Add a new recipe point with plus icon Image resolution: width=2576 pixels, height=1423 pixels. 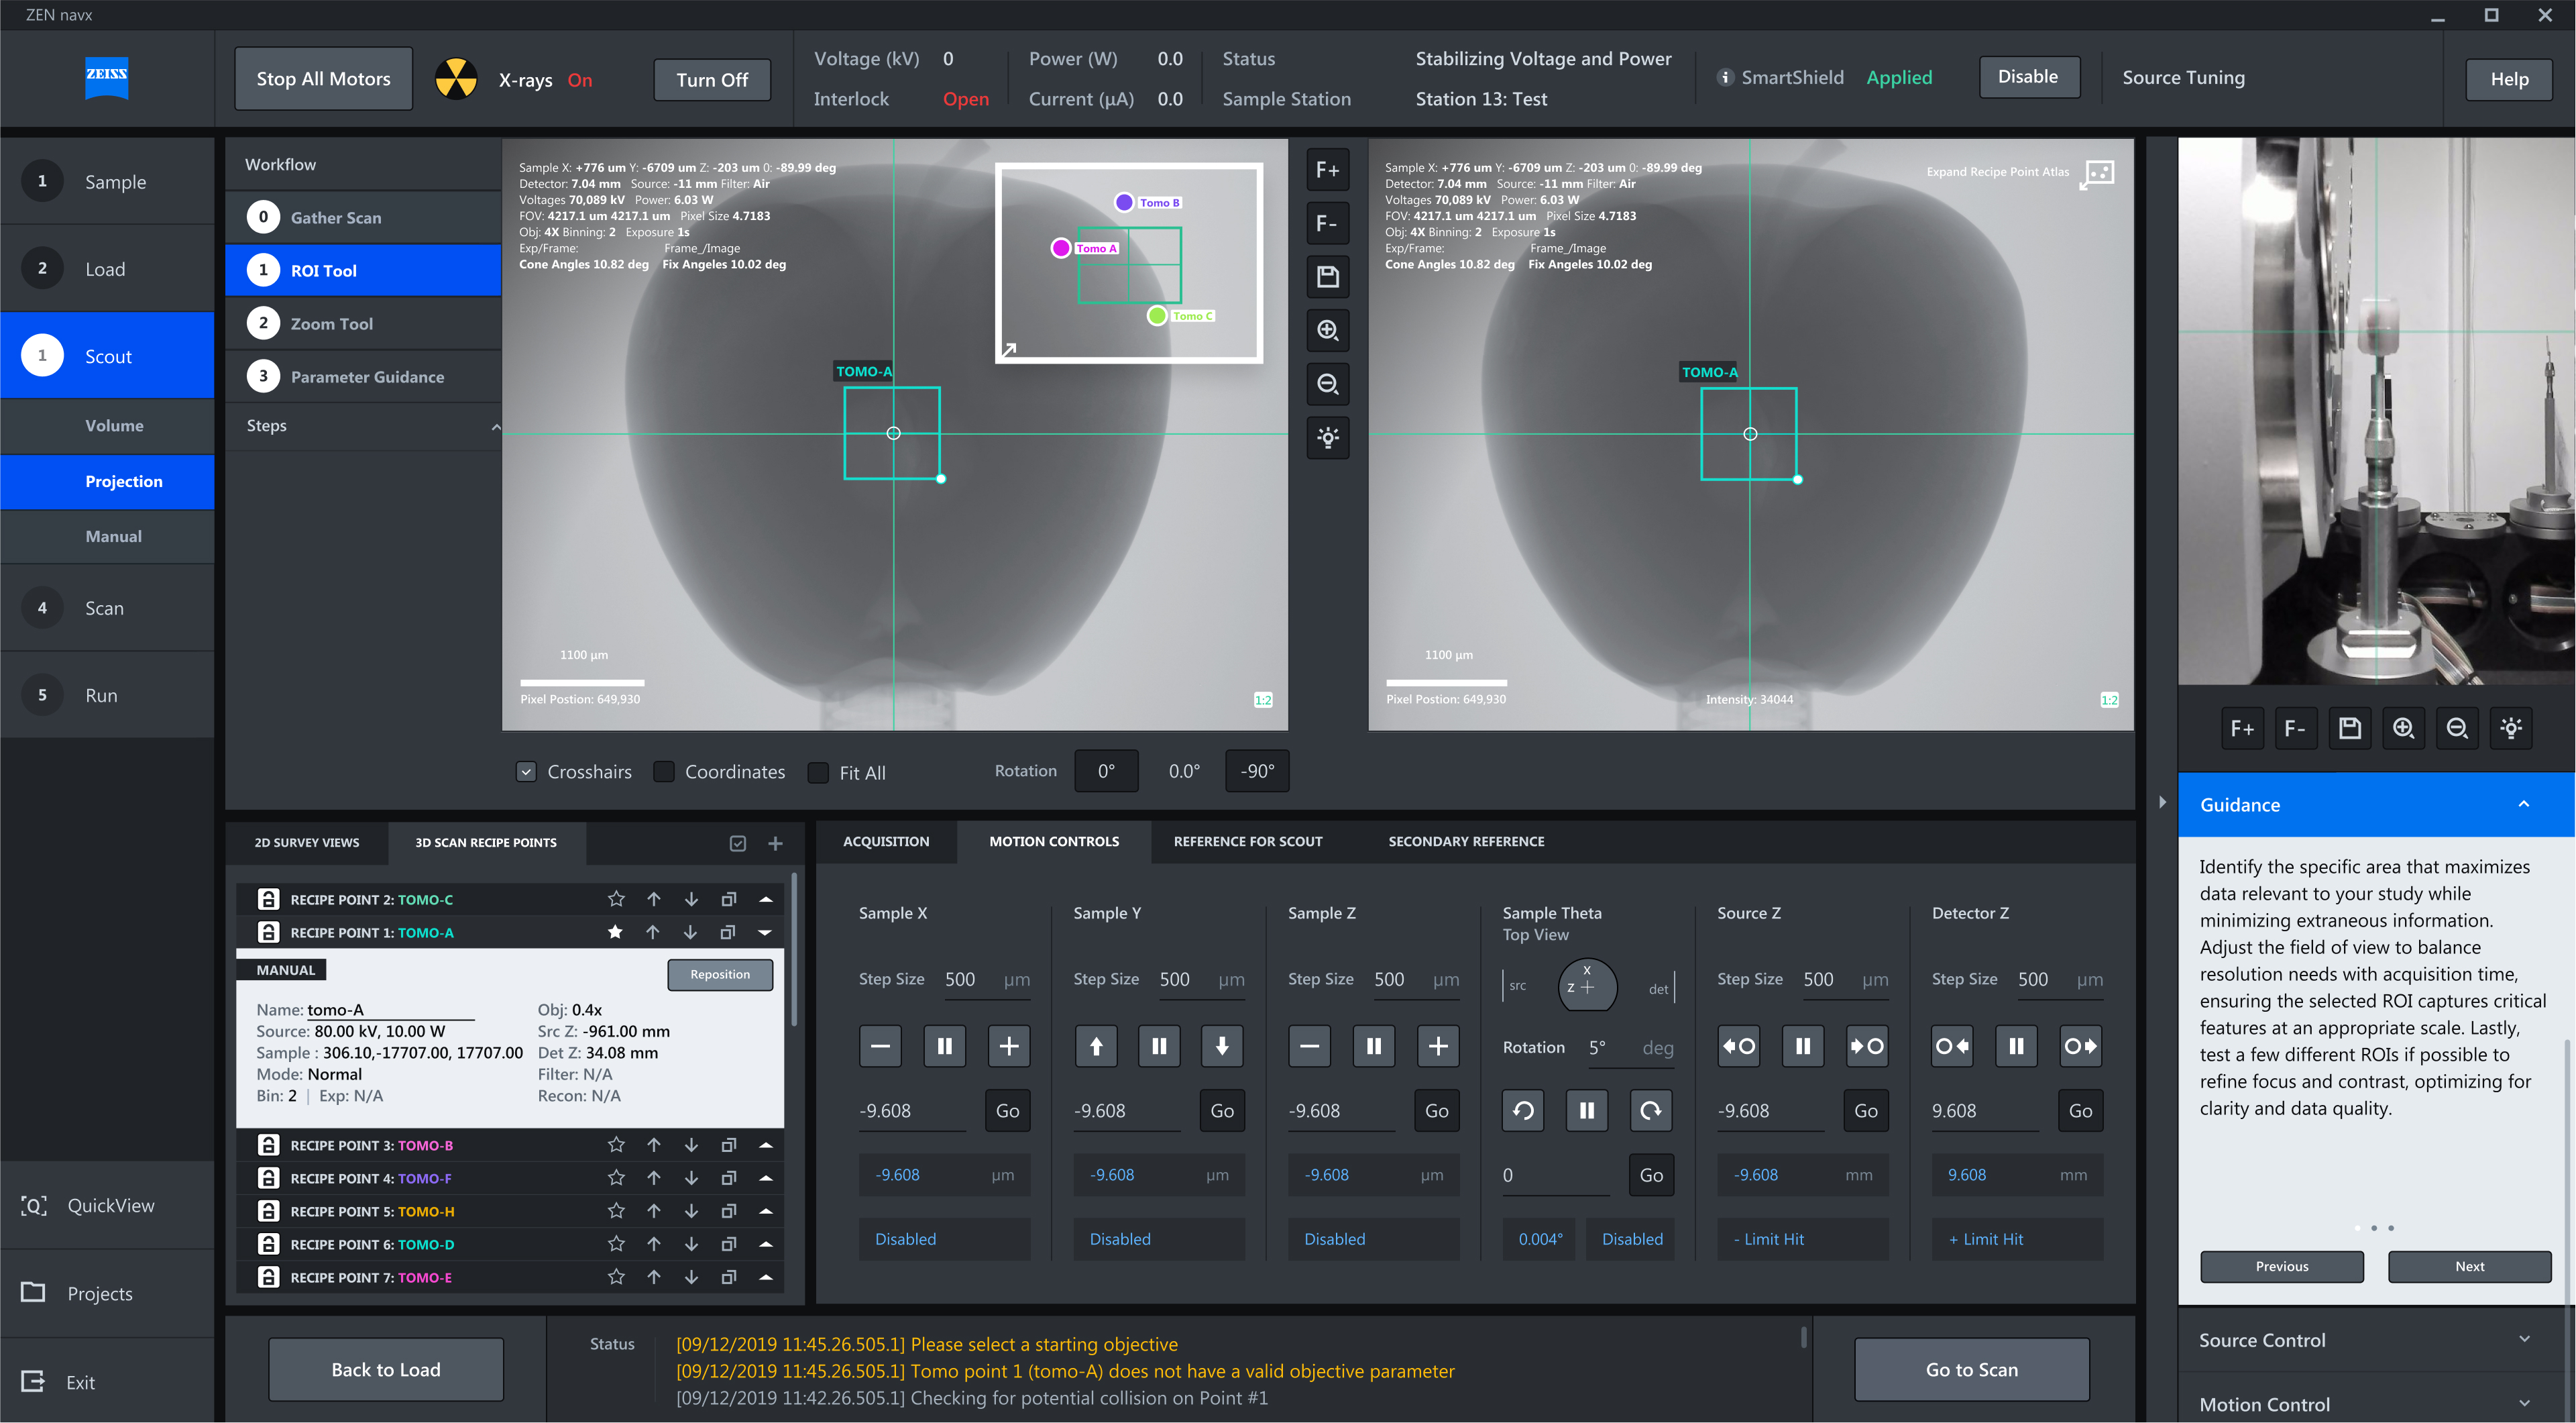pyautogui.click(x=775, y=843)
